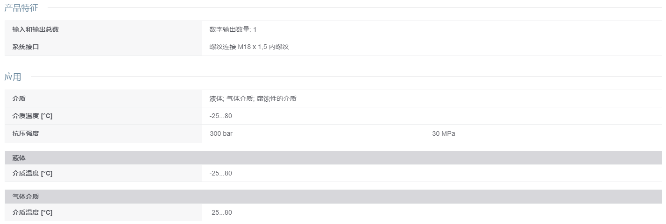Select the 300 bar value
The height and width of the screenshot is (224, 666).
click(x=221, y=133)
